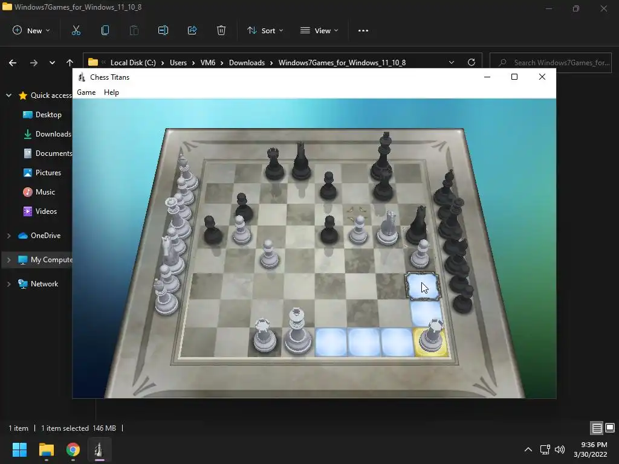Select the black knight on the right side
This screenshot has height=464, width=619.
pyautogui.click(x=417, y=225)
